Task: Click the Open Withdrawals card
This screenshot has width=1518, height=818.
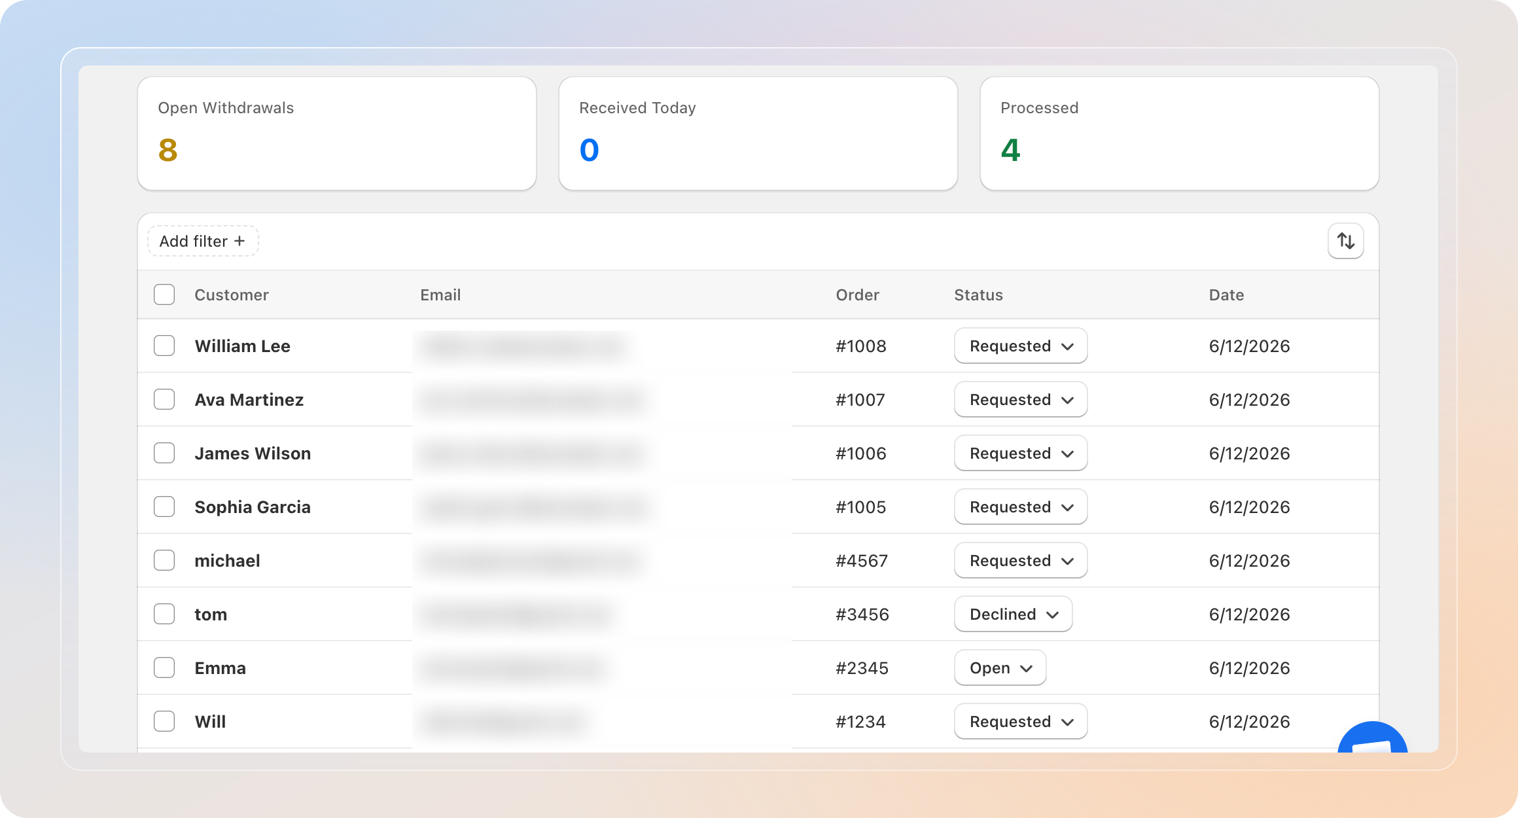Action: pyautogui.click(x=337, y=133)
